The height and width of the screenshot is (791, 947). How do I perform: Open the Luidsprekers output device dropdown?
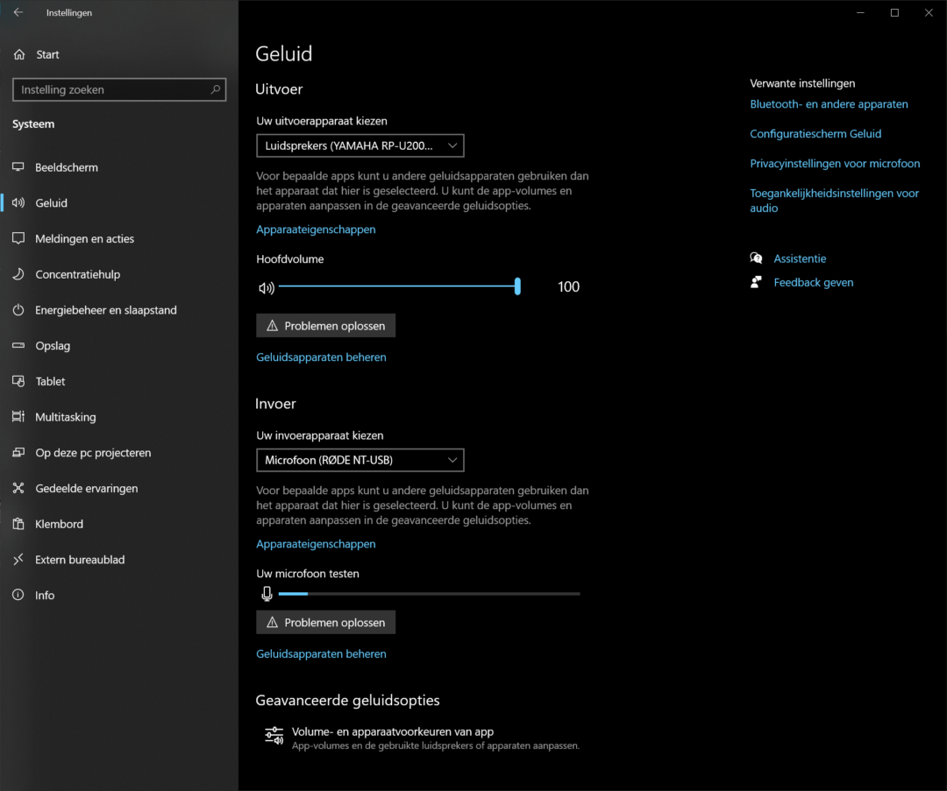[360, 145]
